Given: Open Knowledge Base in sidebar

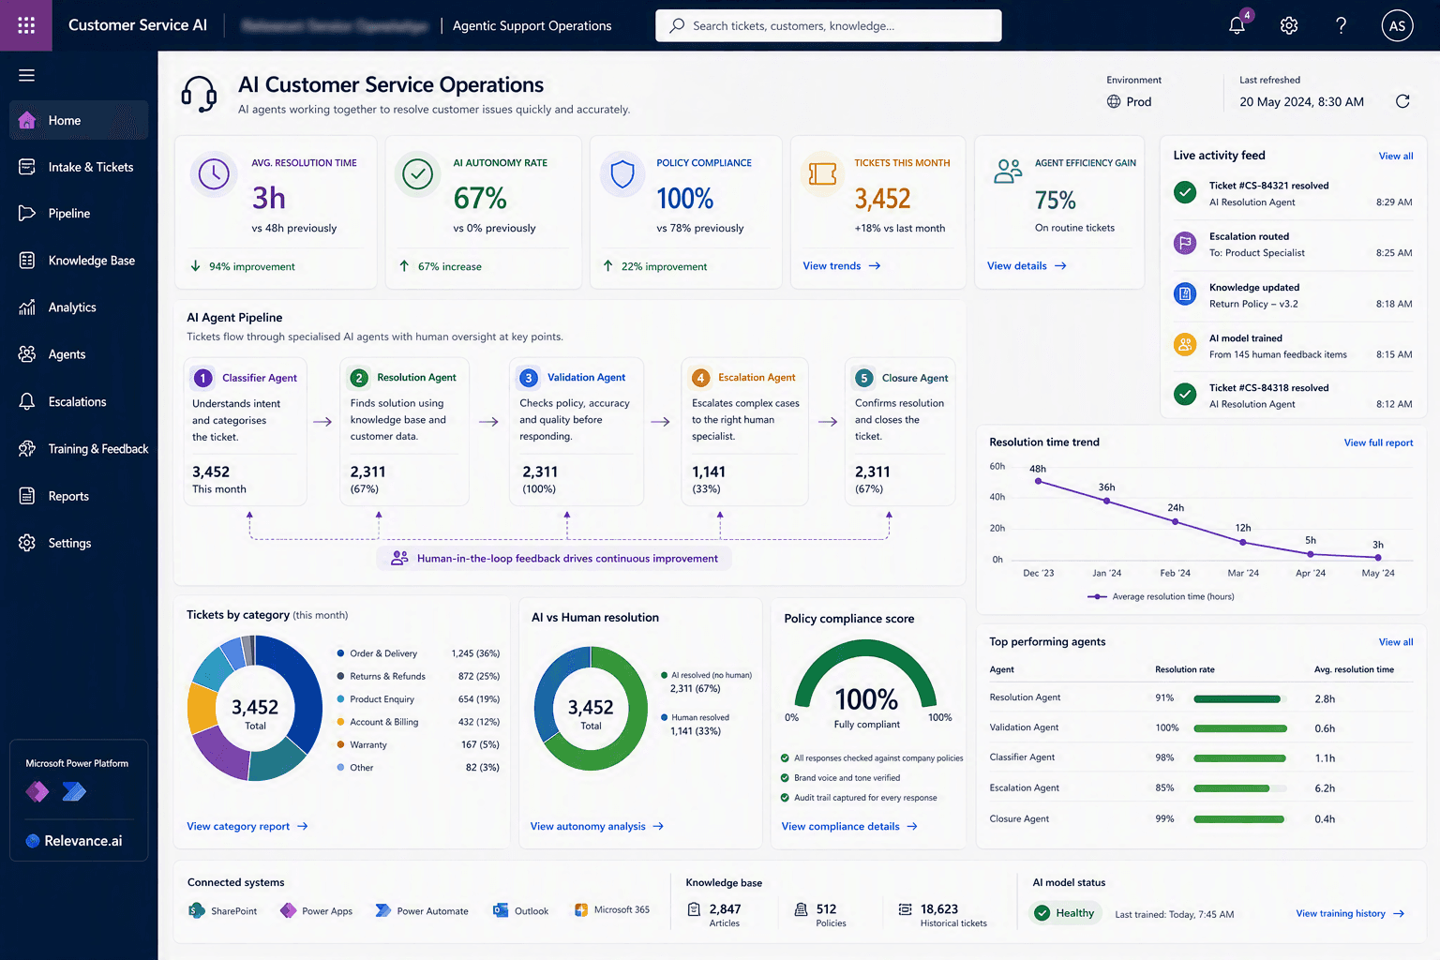Looking at the screenshot, I should point(79,261).
